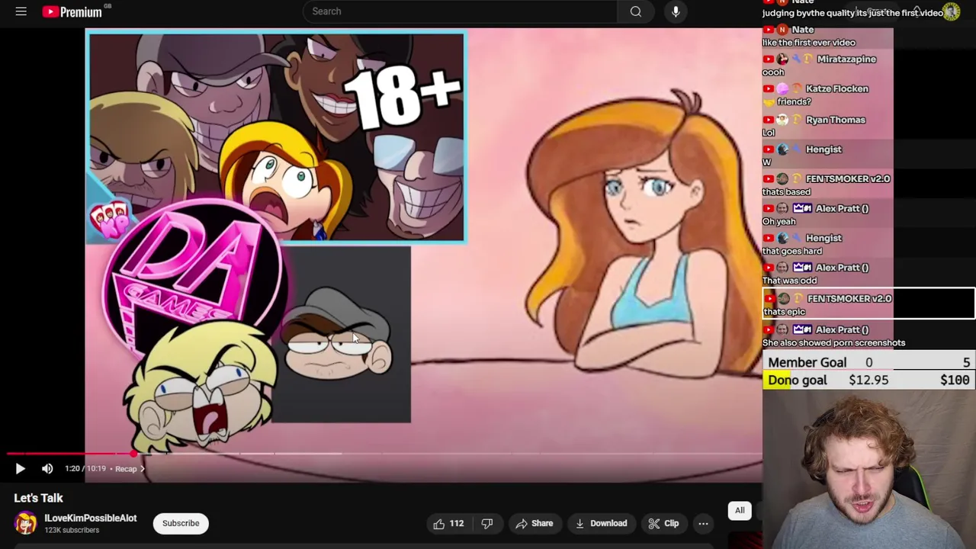Open the YouTube hamburger guide menu

pyautogui.click(x=21, y=11)
